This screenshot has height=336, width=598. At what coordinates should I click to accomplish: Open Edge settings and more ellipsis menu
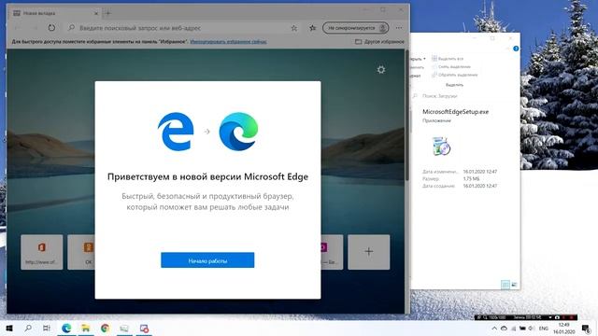pos(399,28)
